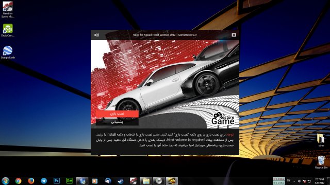Click the red install game button
330x185 pixels.
[x=117, y=114]
